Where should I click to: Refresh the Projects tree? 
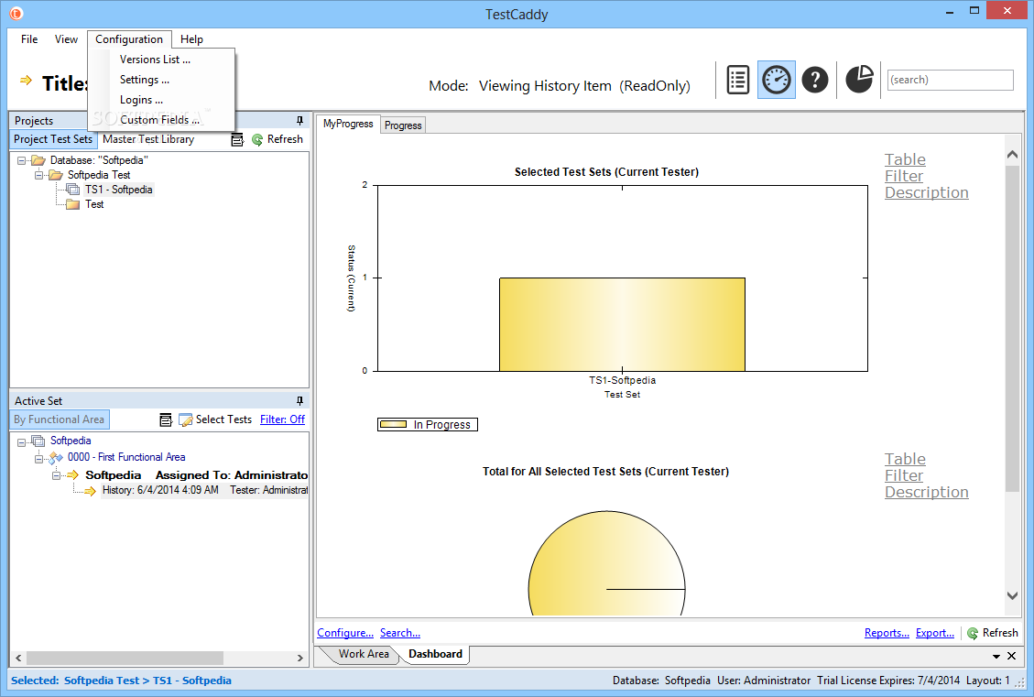(277, 140)
